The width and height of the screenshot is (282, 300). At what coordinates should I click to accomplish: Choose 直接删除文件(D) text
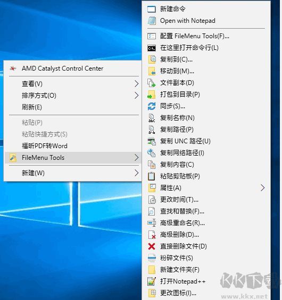coord(184,246)
